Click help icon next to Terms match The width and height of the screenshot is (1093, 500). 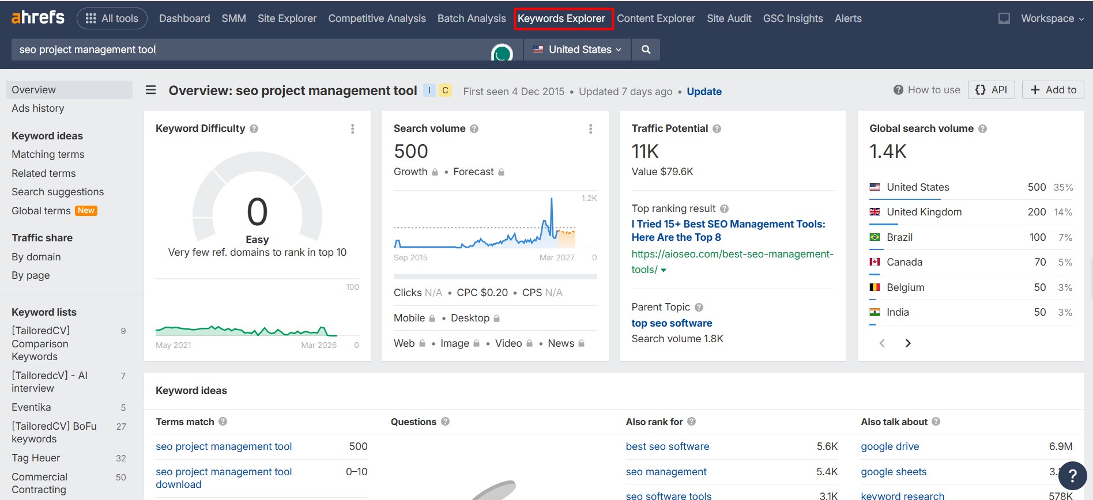point(223,422)
